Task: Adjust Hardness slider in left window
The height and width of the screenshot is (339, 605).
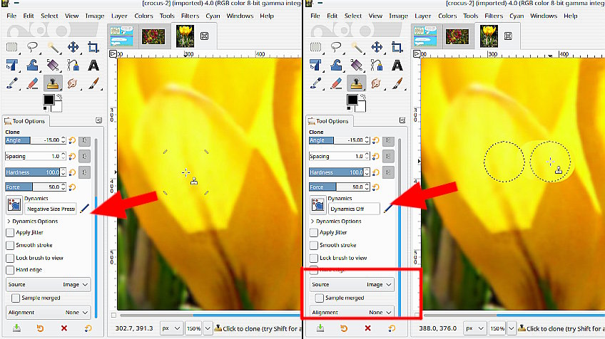Action: (x=34, y=172)
